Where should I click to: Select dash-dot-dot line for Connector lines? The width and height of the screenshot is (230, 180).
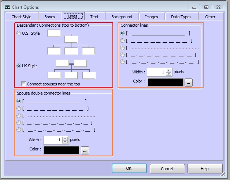click(122, 62)
